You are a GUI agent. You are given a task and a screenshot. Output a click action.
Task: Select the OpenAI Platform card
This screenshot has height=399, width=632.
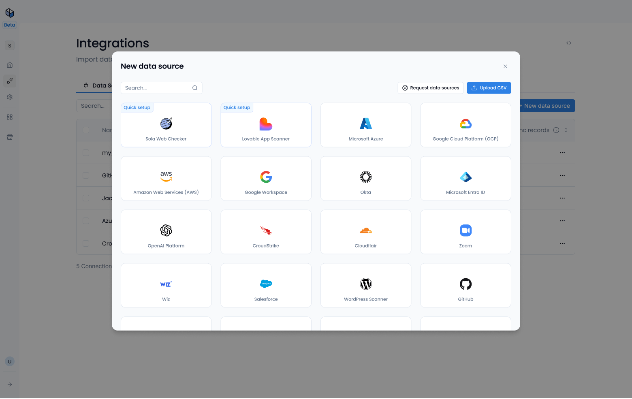(x=166, y=232)
